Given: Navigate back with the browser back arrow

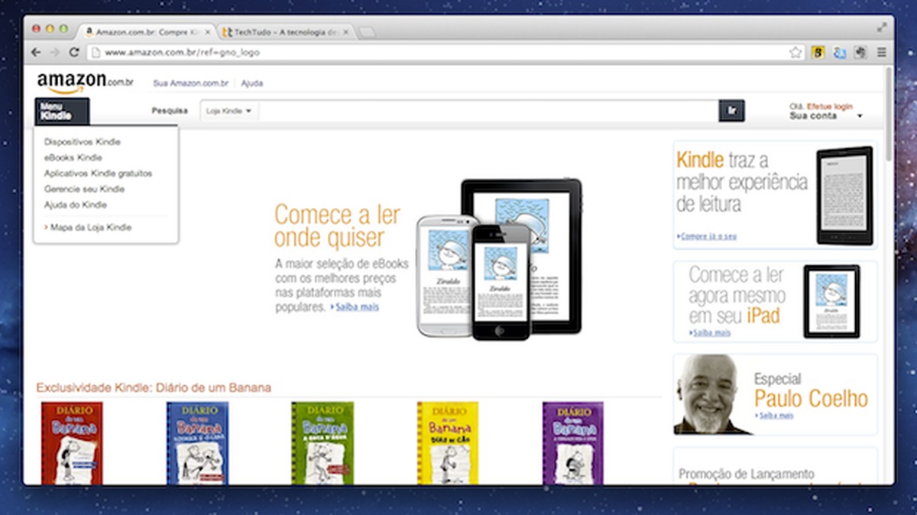Looking at the screenshot, I should 36,52.
